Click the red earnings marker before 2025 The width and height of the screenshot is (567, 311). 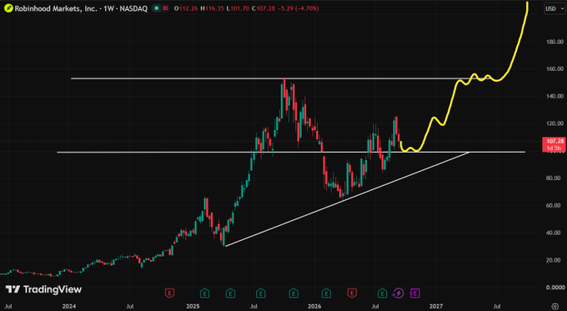pyautogui.click(x=169, y=293)
